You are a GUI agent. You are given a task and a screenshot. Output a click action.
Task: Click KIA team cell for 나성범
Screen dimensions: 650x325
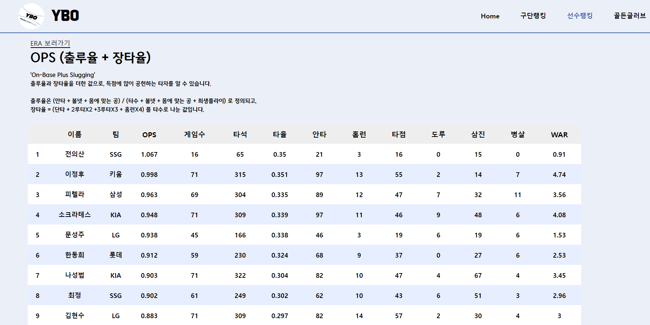tap(116, 276)
